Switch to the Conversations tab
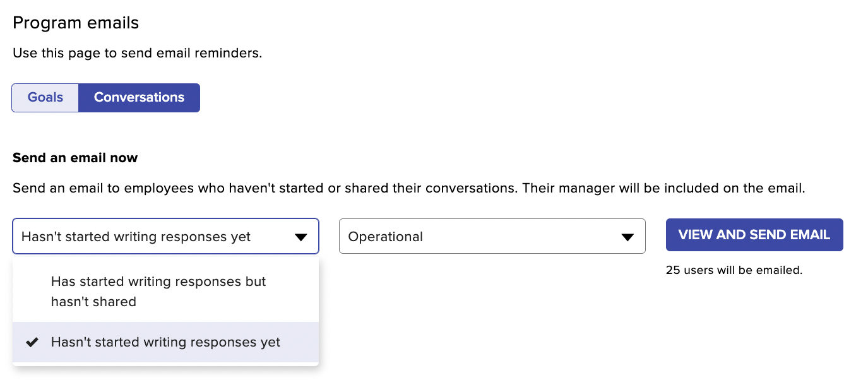Screen dimensions: 856x380 pyautogui.click(x=139, y=97)
